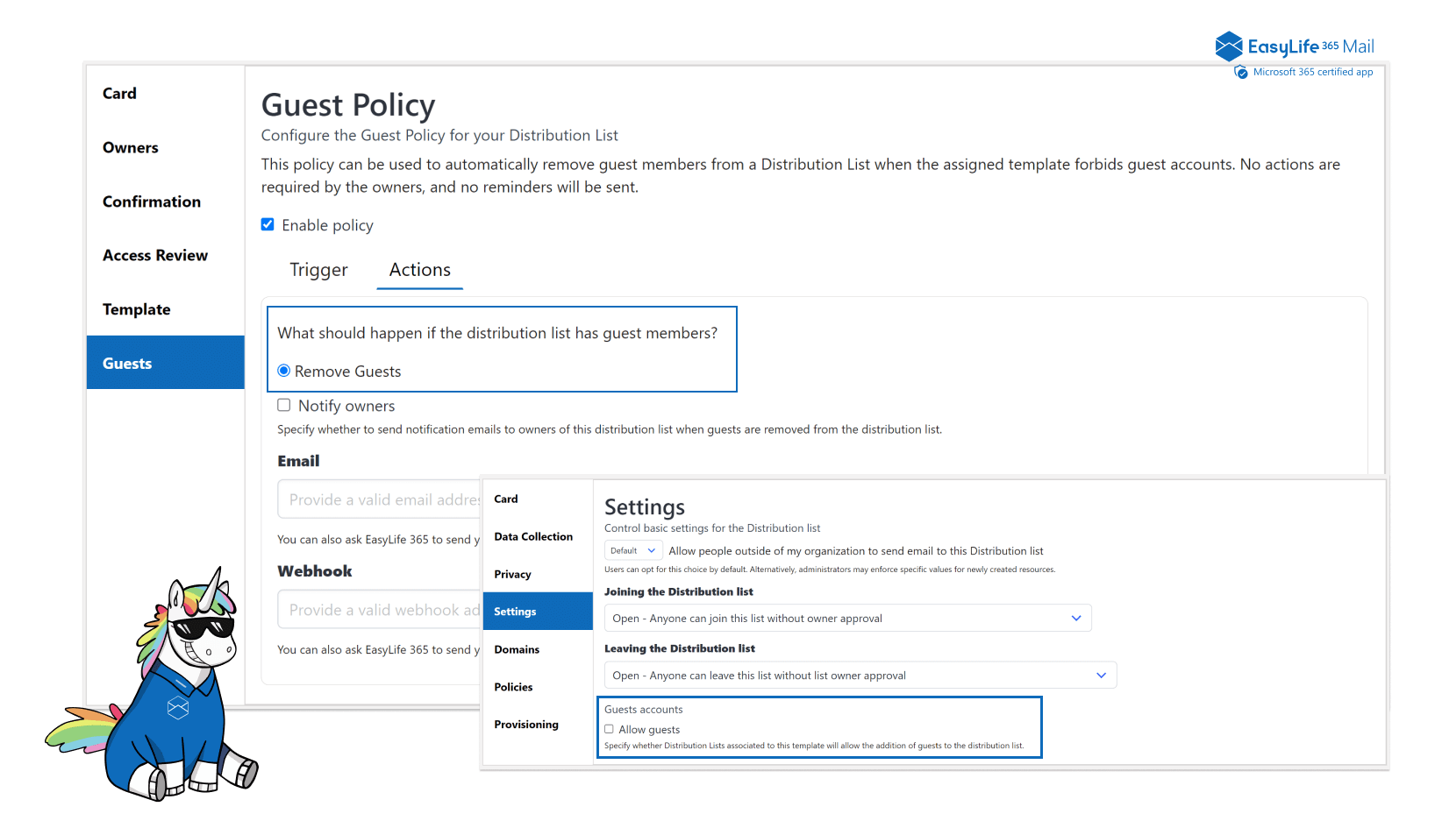Click the webhook address input field
Screen dimensions: 1435x835
377,609
